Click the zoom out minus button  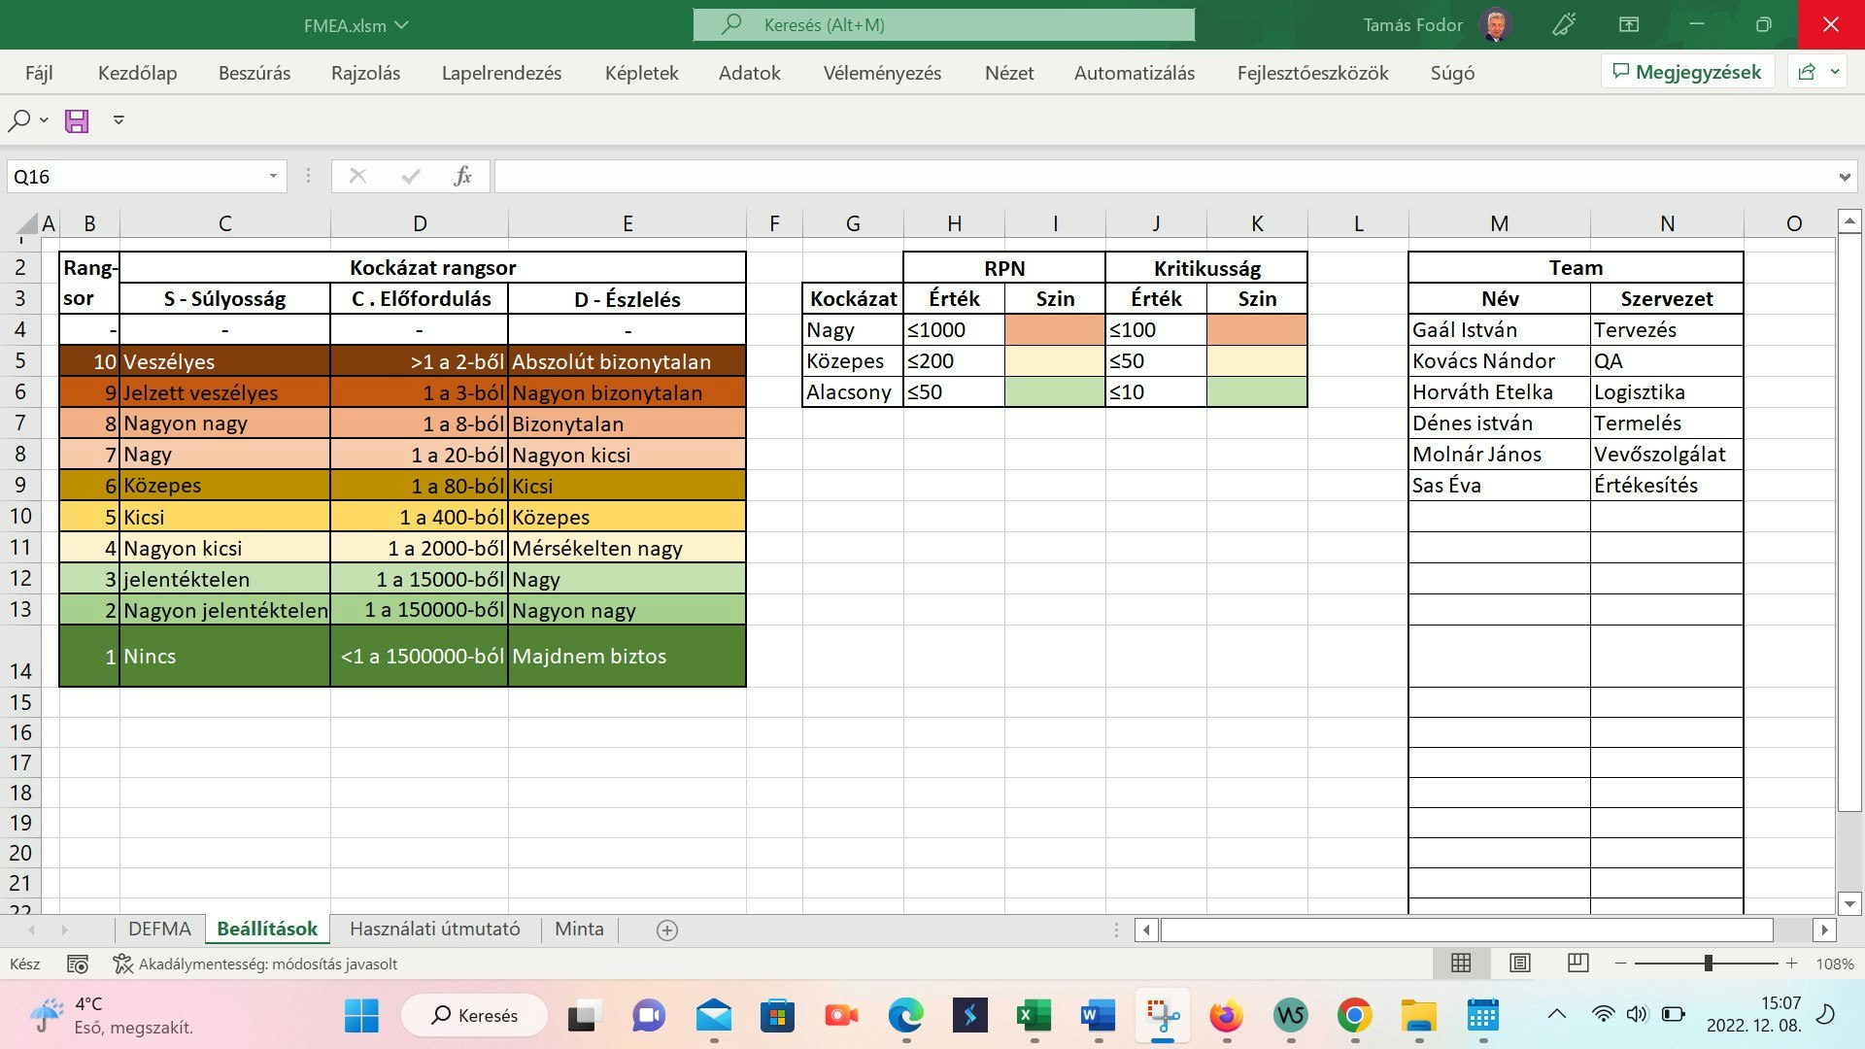coord(1620,964)
